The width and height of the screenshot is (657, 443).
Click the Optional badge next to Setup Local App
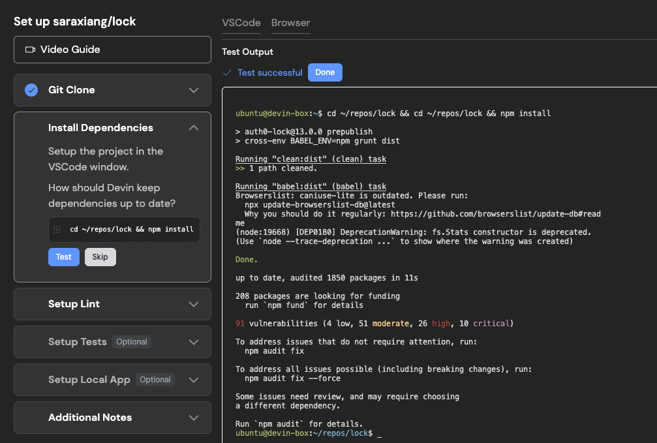[155, 380]
